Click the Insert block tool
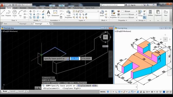 pyautogui.click(x=102, y=13)
